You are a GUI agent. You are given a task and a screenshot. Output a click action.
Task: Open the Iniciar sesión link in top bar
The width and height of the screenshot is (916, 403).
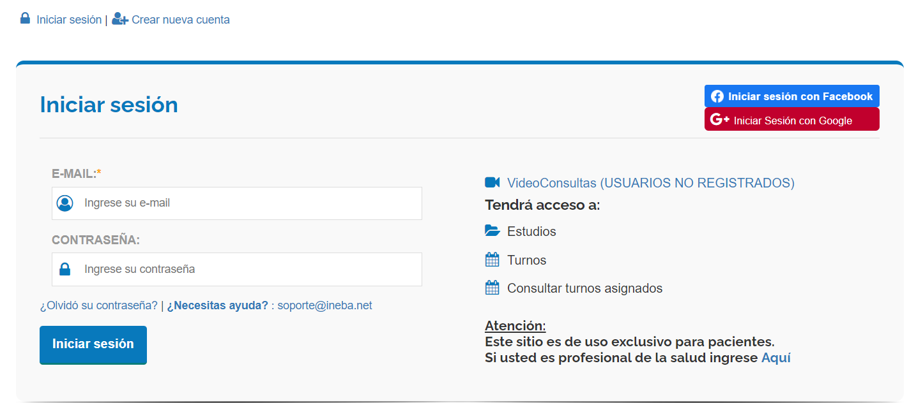click(69, 20)
